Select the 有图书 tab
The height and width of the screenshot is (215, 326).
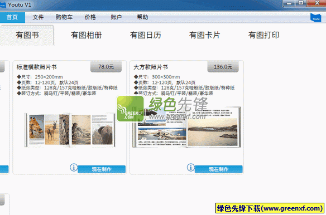[x=27, y=35]
